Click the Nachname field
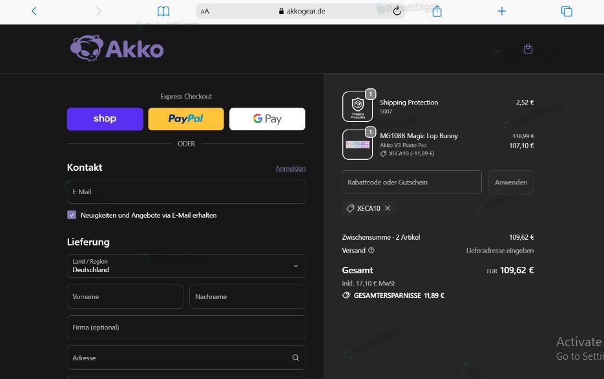The height and width of the screenshot is (379, 604). click(x=247, y=296)
